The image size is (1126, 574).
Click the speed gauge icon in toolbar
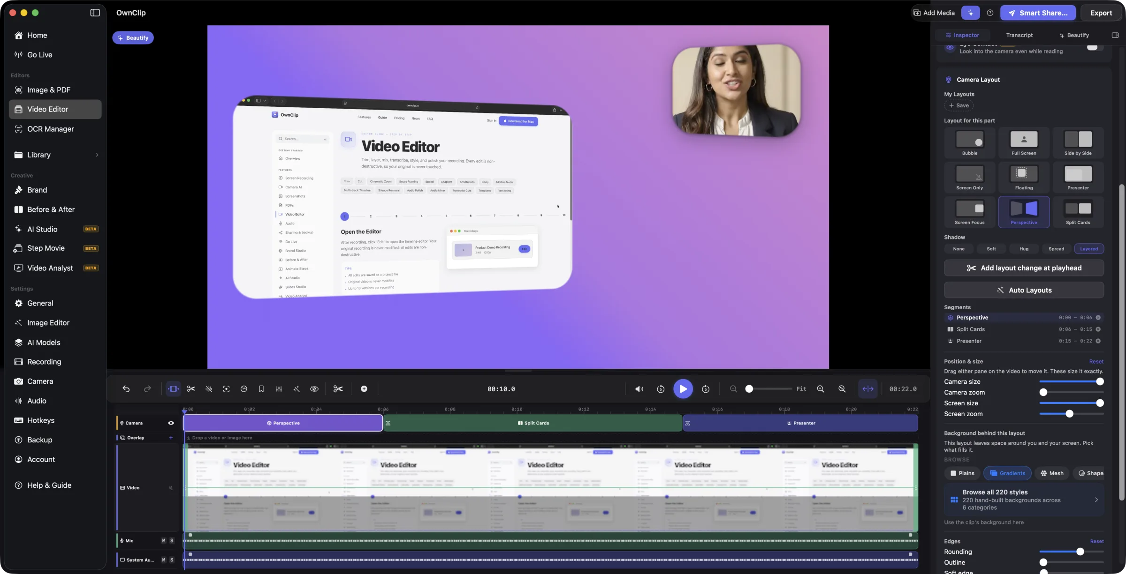pyautogui.click(x=244, y=389)
